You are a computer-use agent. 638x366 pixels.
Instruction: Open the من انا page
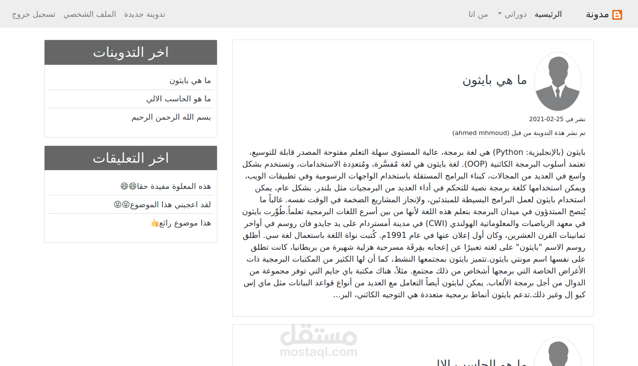[x=478, y=14]
